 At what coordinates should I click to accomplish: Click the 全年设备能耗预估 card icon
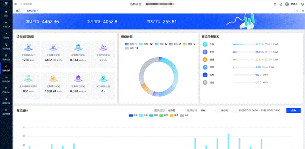point(28,78)
